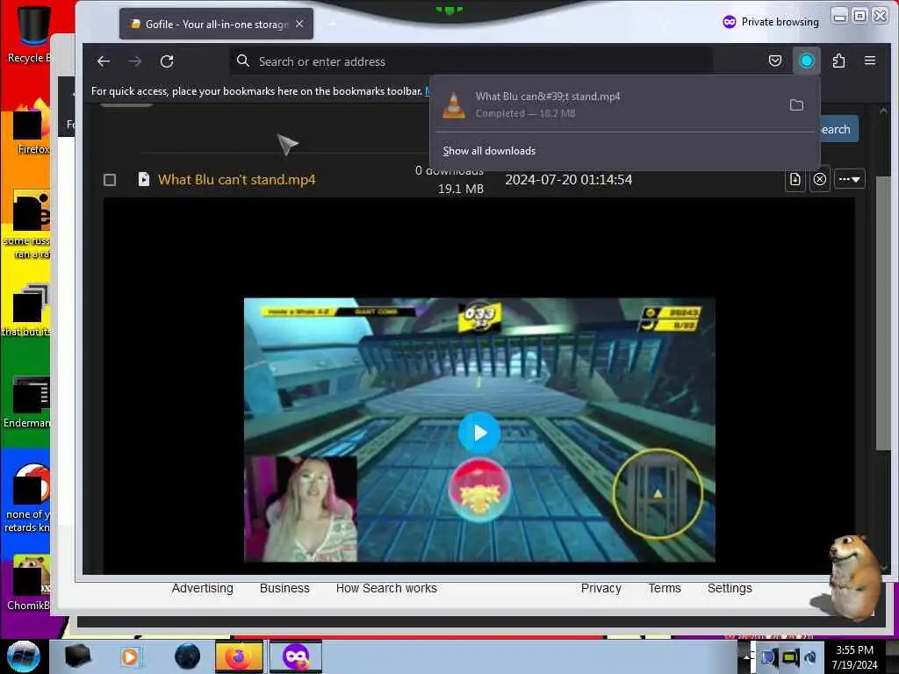Screen dimensions: 899x674
Task: Open downloaded What Blu can't stand.mp4 entry
Action: coord(608,105)
